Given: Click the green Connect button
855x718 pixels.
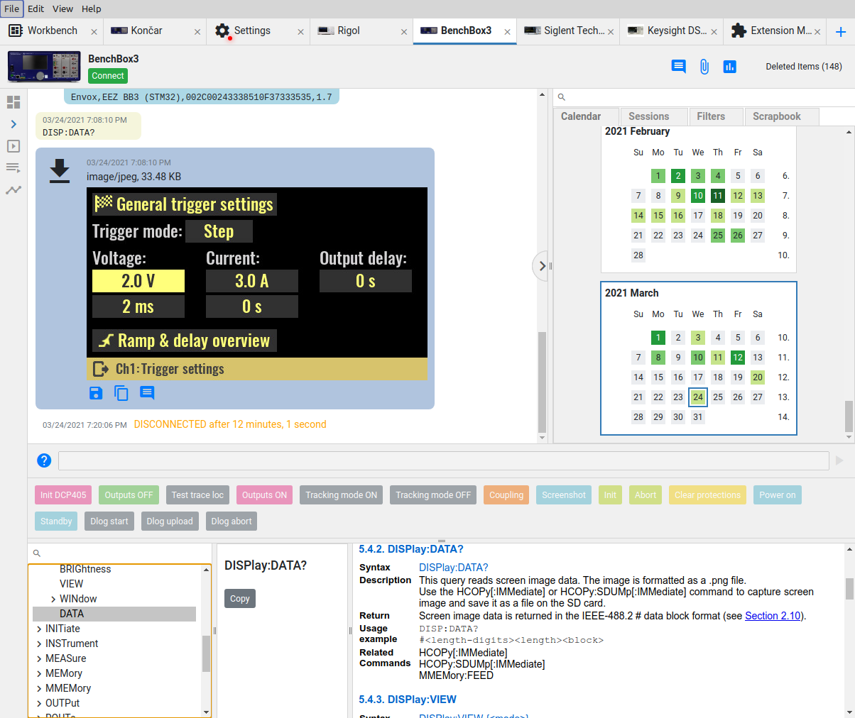Looking at the screenshot, I should point(108,76).
